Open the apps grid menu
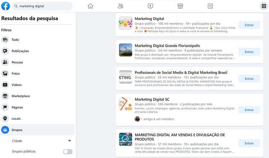The width and height of the screenshot is (269, 158). point(264,6)
